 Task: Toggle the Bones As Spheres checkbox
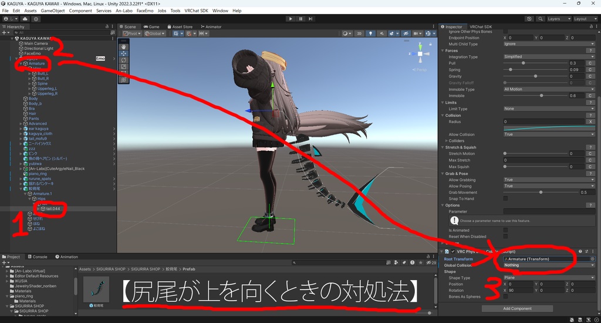505,296
